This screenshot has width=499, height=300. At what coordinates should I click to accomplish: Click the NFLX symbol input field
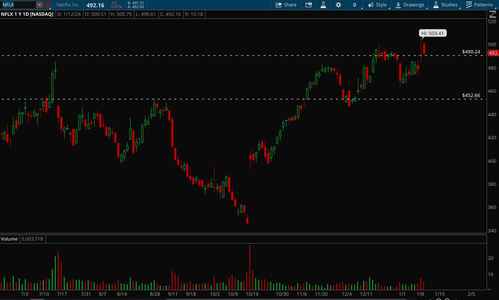[18, 5]
